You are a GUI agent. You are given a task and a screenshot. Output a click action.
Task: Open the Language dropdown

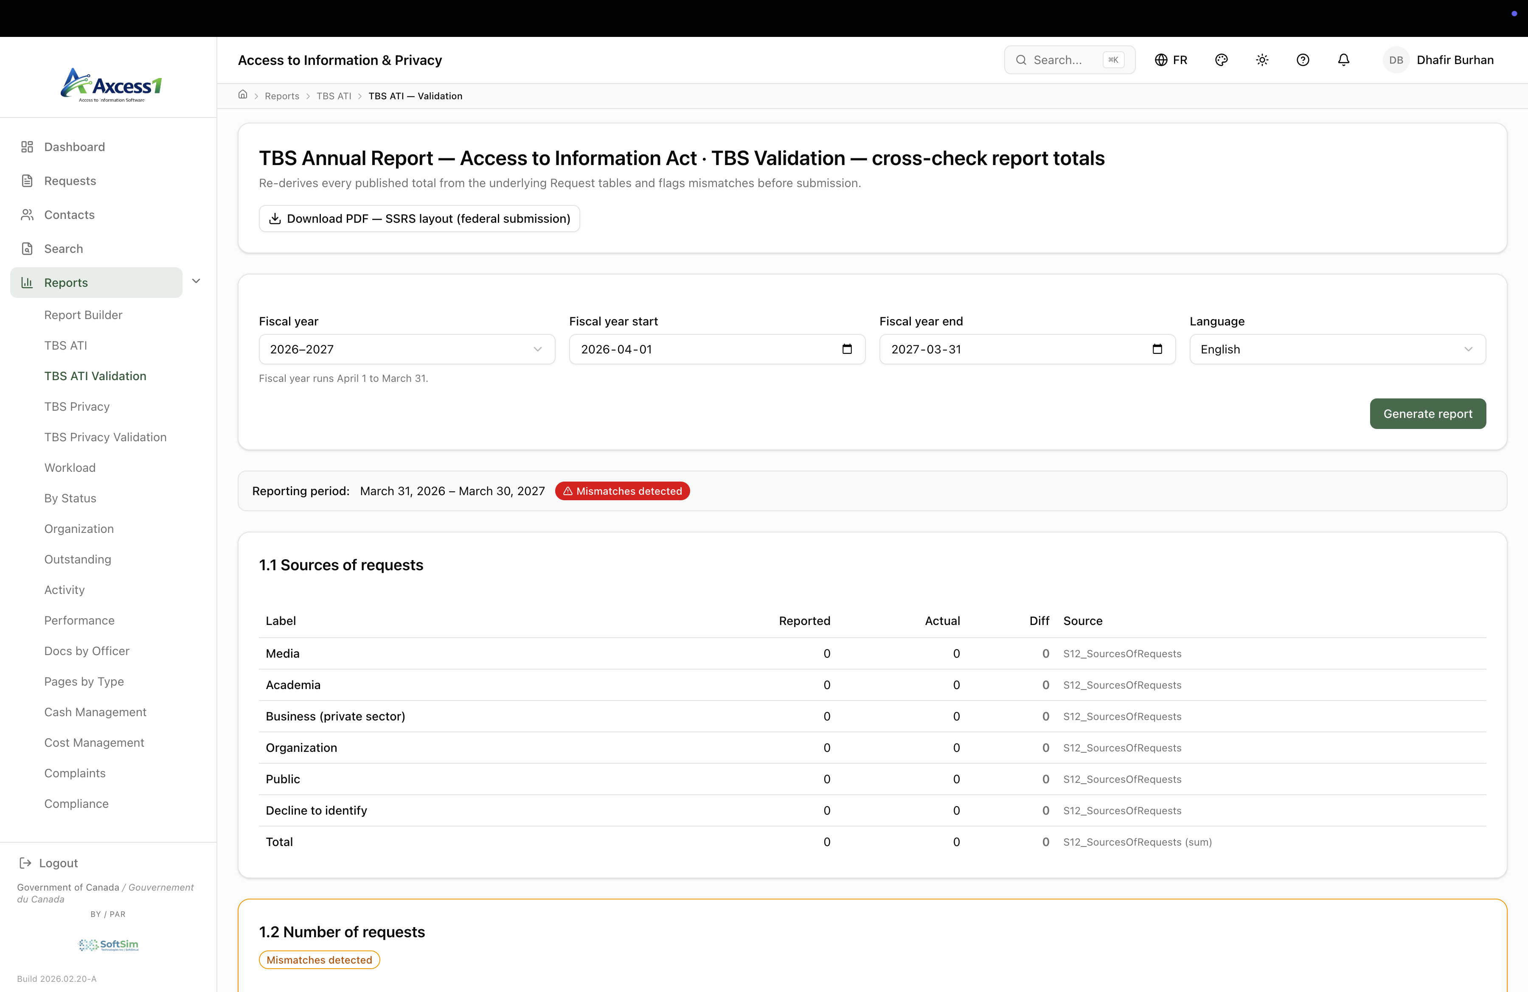click(x=1337, y=349)
